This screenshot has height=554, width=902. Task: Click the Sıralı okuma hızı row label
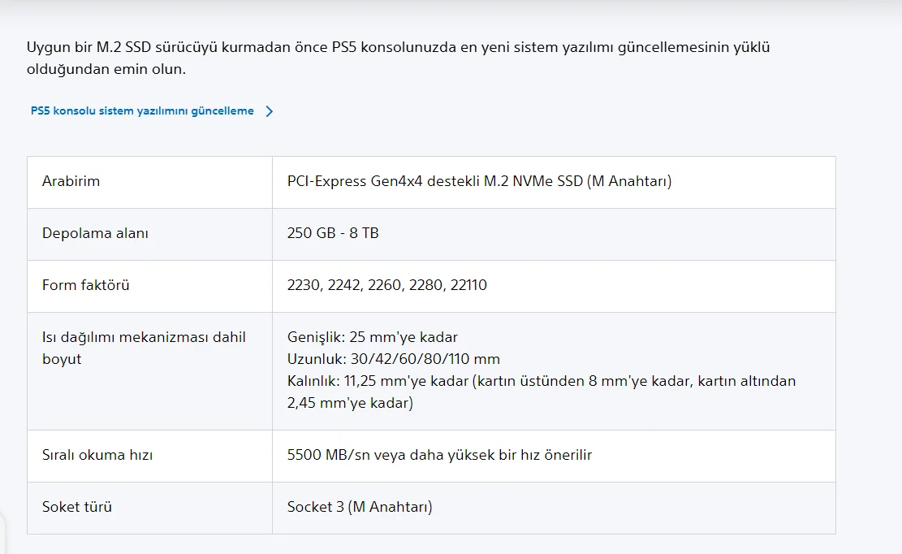(97, 455)
